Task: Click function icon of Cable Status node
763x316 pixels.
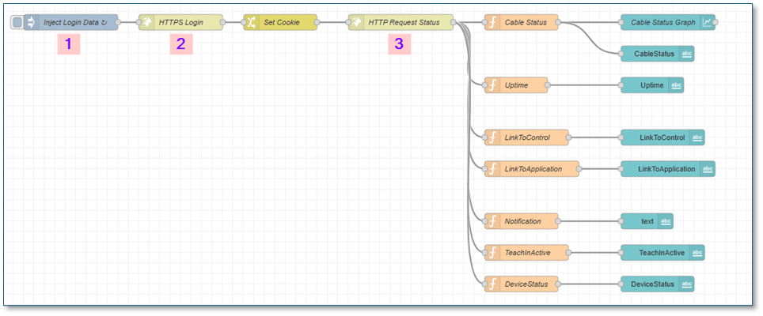Action: point(492,22)
